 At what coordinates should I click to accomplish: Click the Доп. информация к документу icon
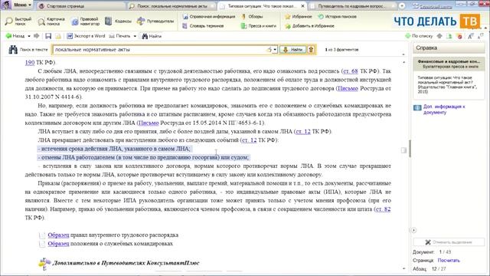[x=417, y=107]
